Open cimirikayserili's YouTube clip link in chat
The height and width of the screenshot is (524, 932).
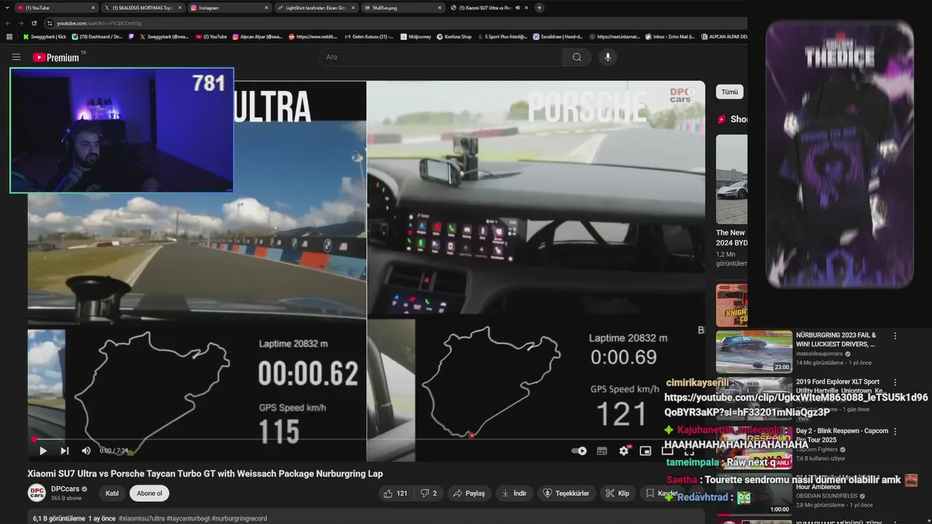pyautogui.click(x=796, y=405)
